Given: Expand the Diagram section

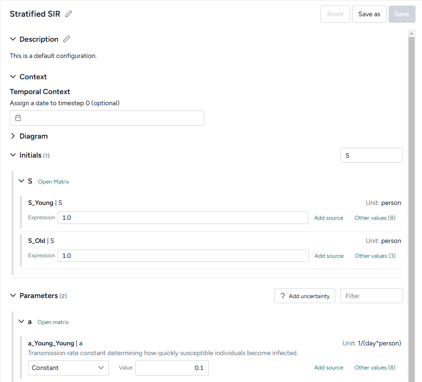Looking at the screenshot, I should (x=13, y=136).
